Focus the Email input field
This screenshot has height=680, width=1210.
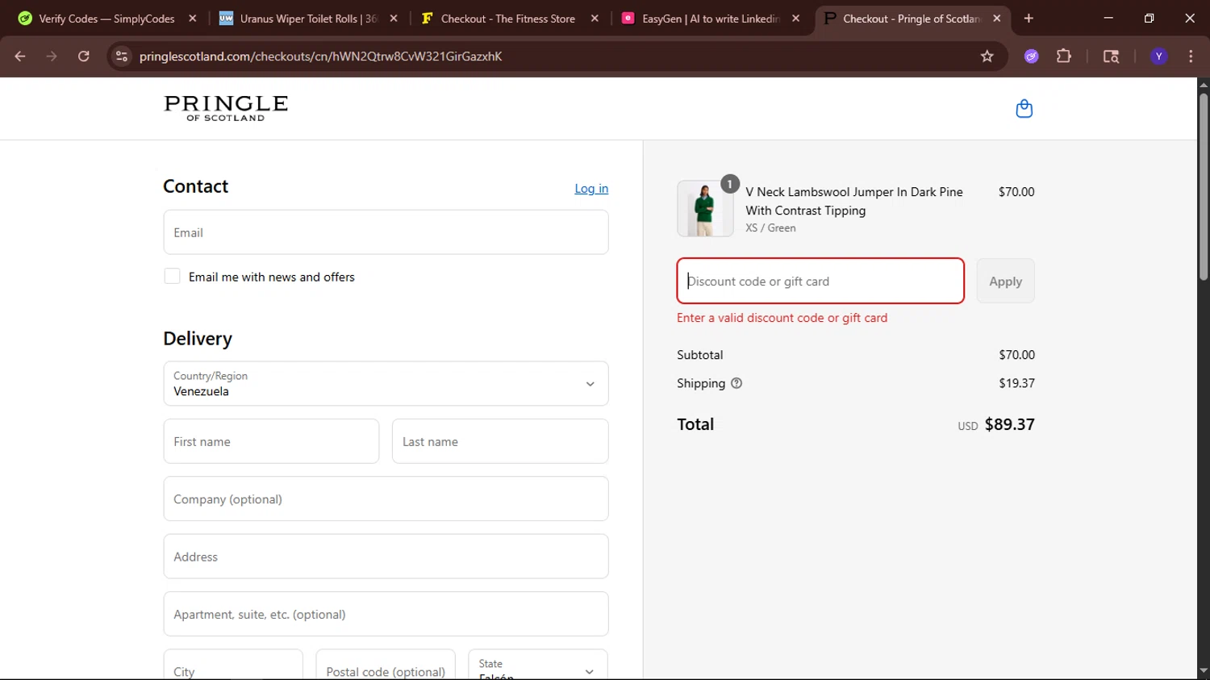coord(386,232)
